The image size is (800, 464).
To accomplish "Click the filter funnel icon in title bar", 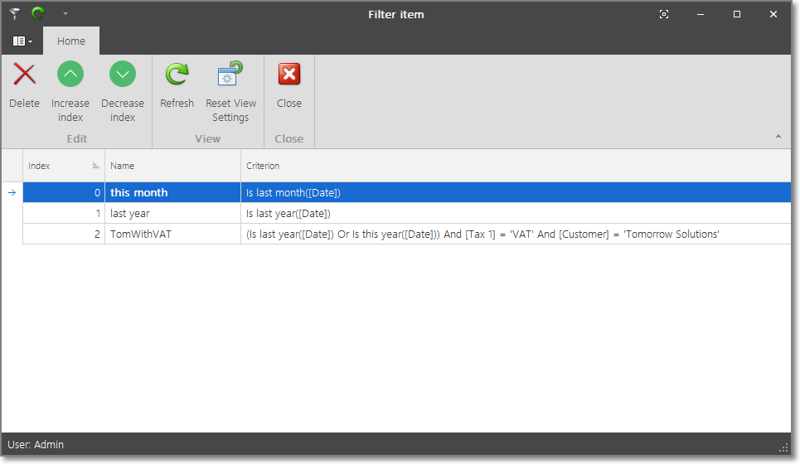I will (15, 14).
